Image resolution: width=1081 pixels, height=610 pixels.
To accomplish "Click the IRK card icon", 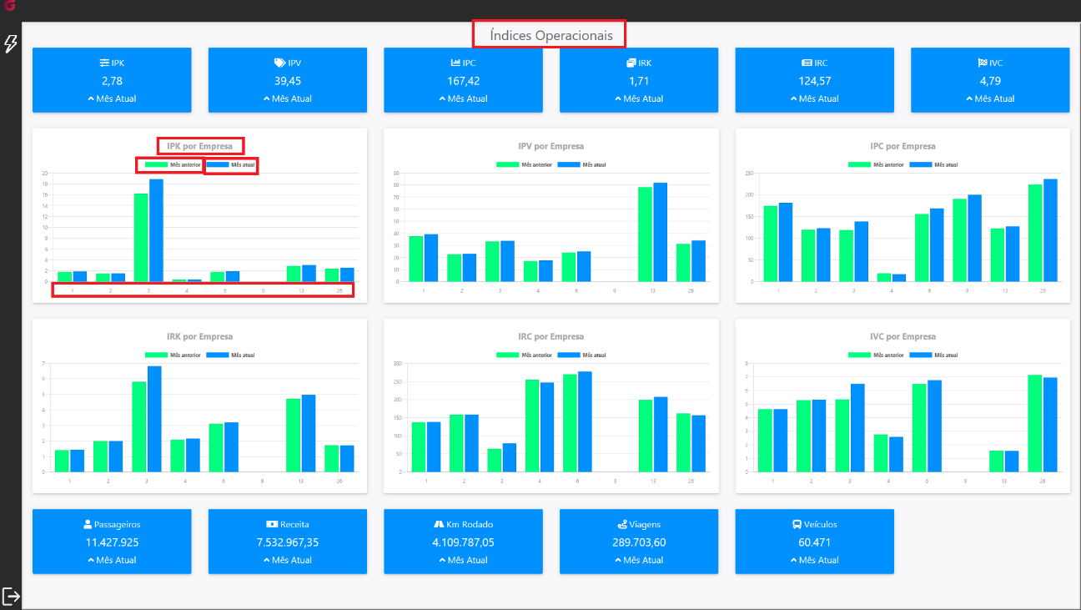I will (x=631, y=63).
